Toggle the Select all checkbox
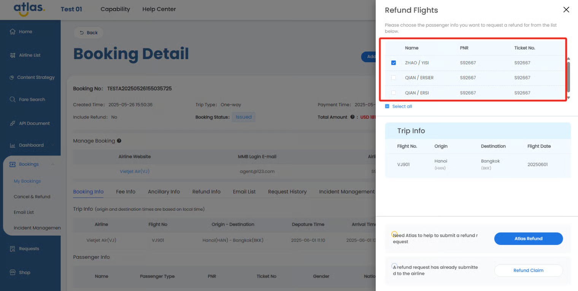The image size is (578, 291). 387,107
